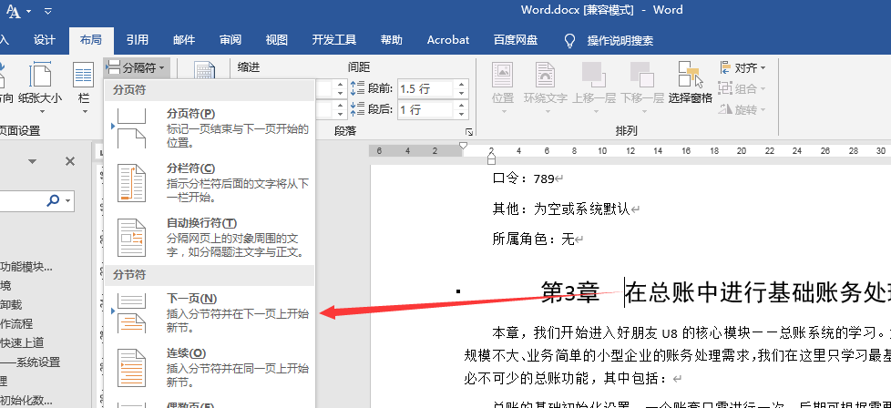Screen dimensions: 891x408
Task: Open the search options dropdown arrow
Action: 68,200
